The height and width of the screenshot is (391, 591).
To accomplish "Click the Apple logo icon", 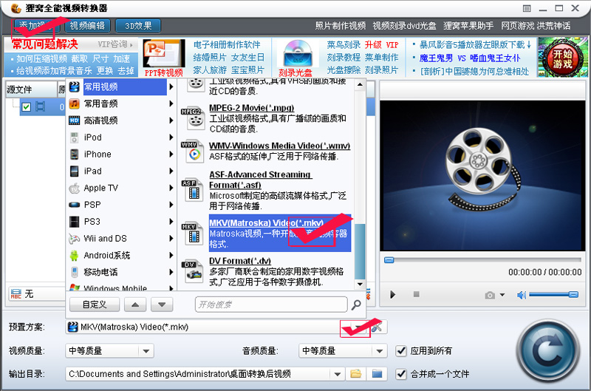I will tap(75, 188).
